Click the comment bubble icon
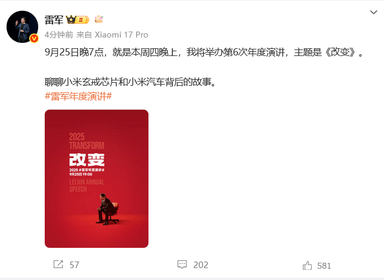The height and width of the screenshot is (280, 384). [182, 265]
